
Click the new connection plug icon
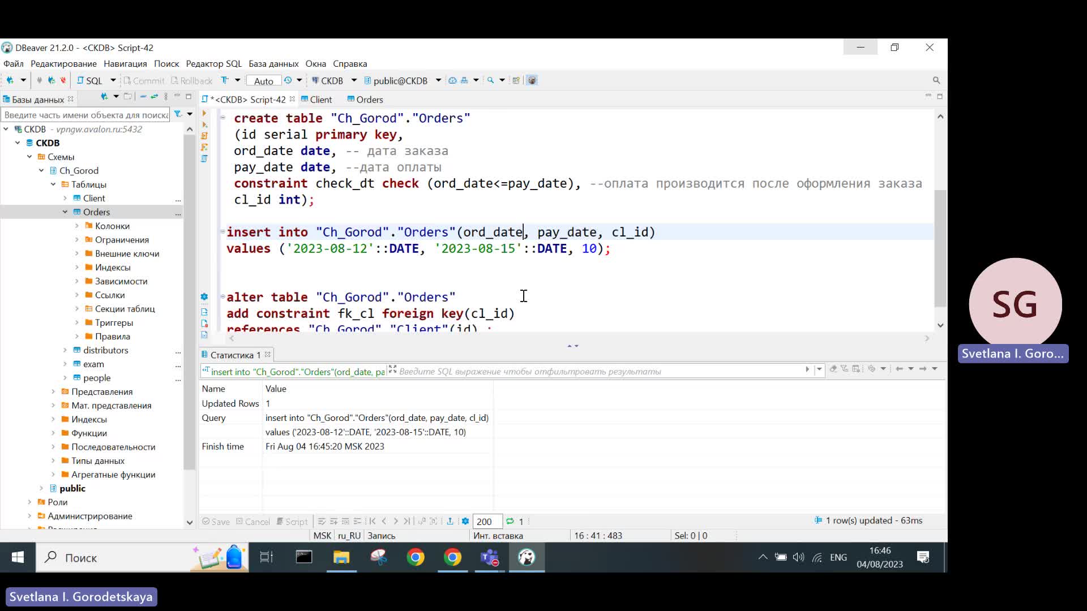tap(10, 80)
